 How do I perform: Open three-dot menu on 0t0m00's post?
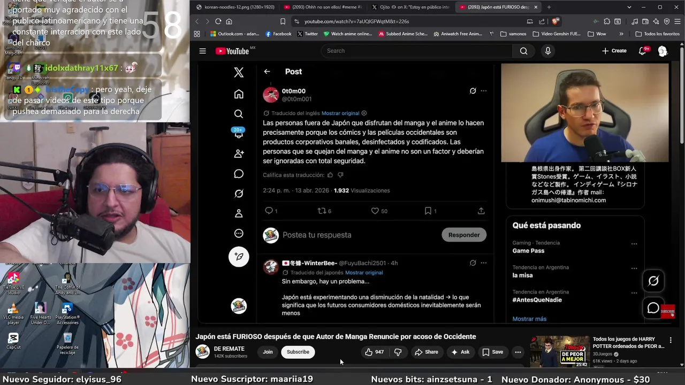tap(483, 91)
